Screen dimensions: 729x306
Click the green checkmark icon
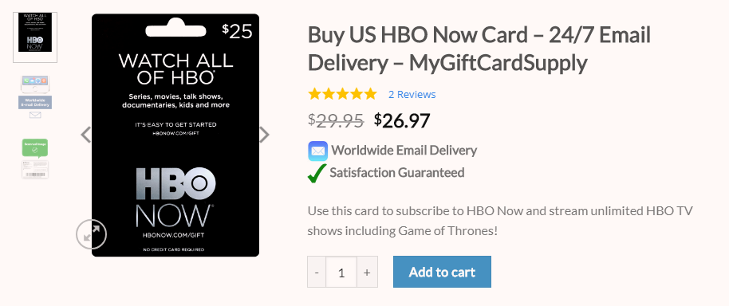(317, 173)
